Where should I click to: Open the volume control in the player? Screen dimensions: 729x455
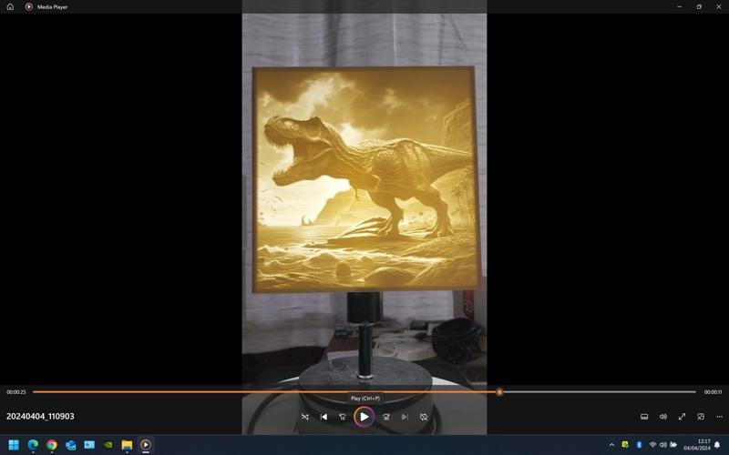point(663,417)
